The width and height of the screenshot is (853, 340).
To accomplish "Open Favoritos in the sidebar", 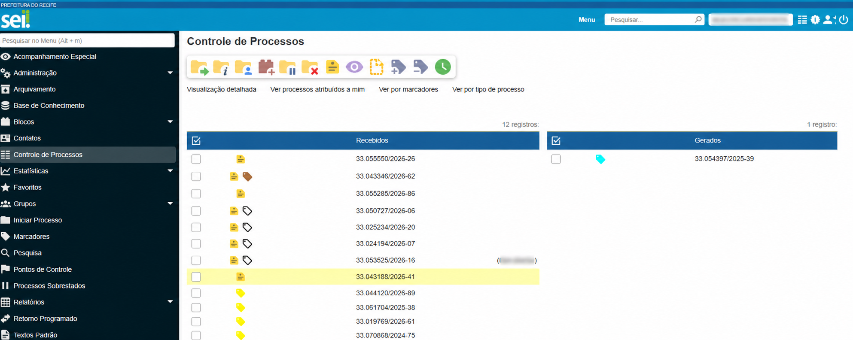I will pos(27,188).
